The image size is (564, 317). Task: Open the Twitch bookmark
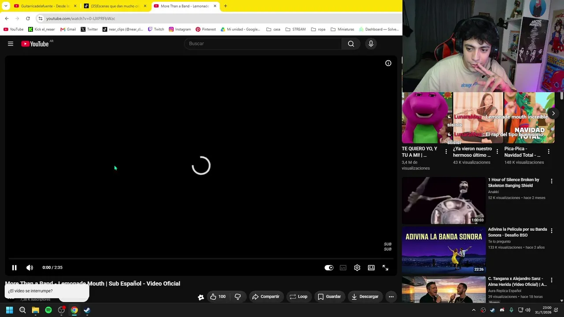tap(156, 29)
